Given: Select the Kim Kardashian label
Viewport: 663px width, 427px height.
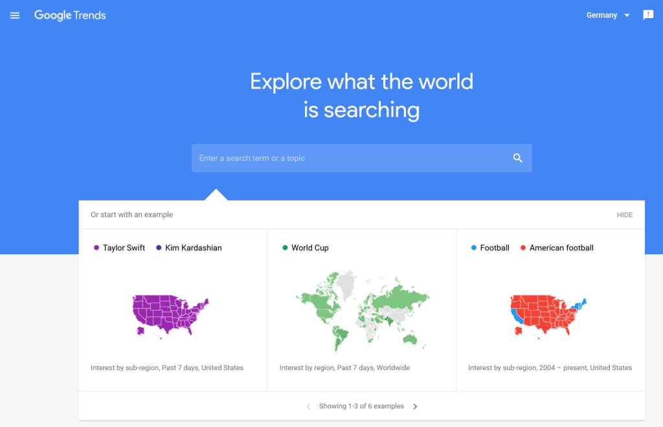Looking at the screenshot, I should coord(193,248).
